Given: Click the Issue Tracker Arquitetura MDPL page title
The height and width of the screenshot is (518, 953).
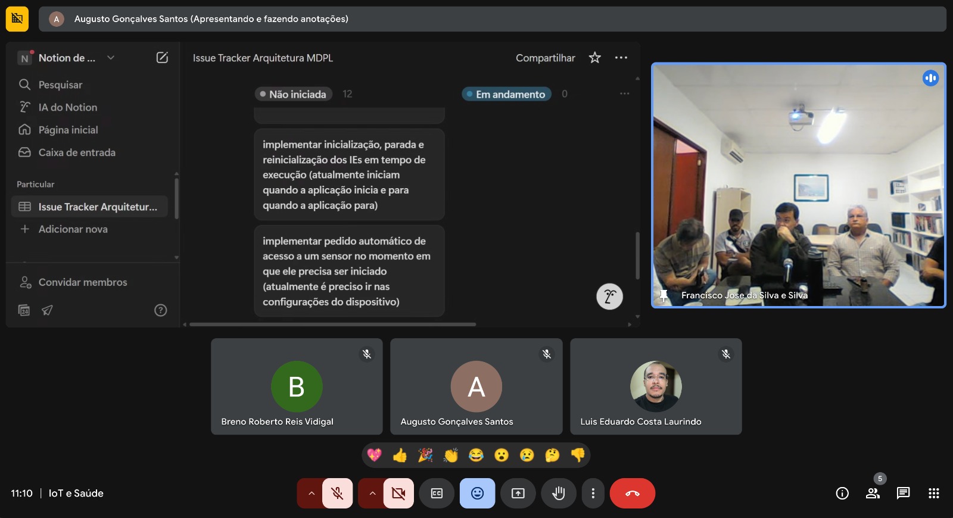Looking at the screenshot, I should (x=263, y=58).
